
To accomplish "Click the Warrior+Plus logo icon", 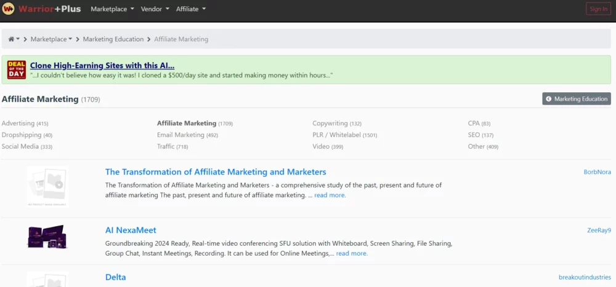I will [x=8, y=8].
